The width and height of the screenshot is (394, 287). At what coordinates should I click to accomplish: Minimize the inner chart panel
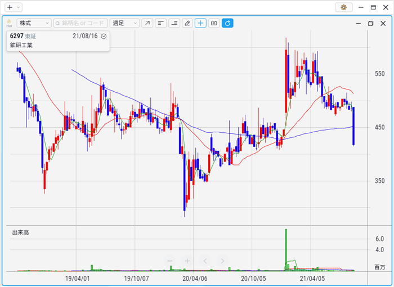tap(359, 24)
